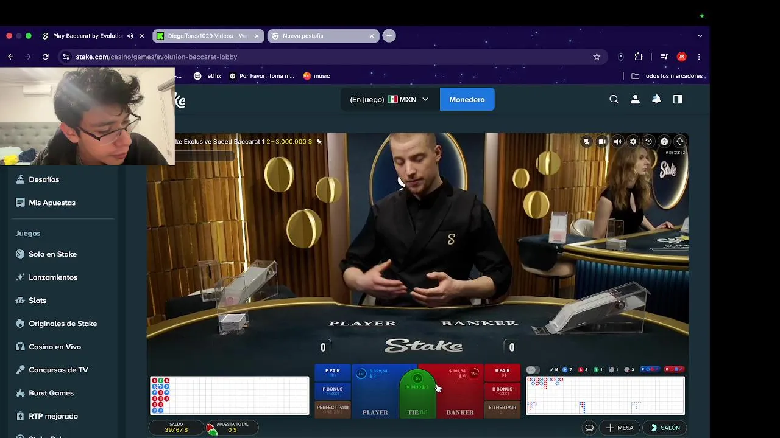Image resolution: width=780 pixels, height=438 pixels.
Task: Go back to previous page
Action: [x=10, y=57]
